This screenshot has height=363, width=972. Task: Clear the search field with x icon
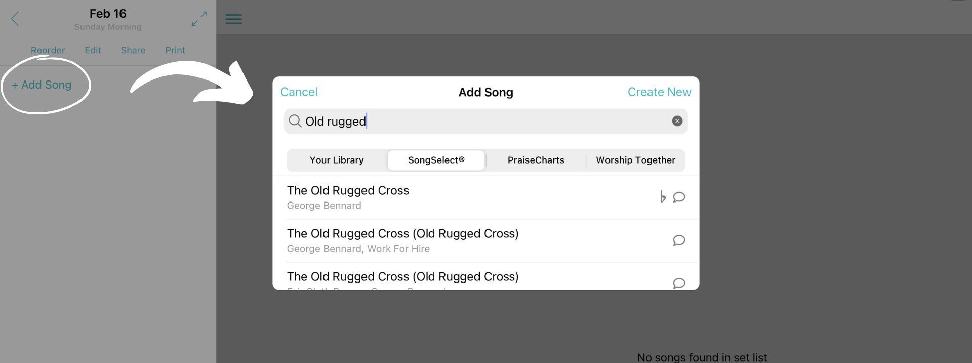pos(677,121)
